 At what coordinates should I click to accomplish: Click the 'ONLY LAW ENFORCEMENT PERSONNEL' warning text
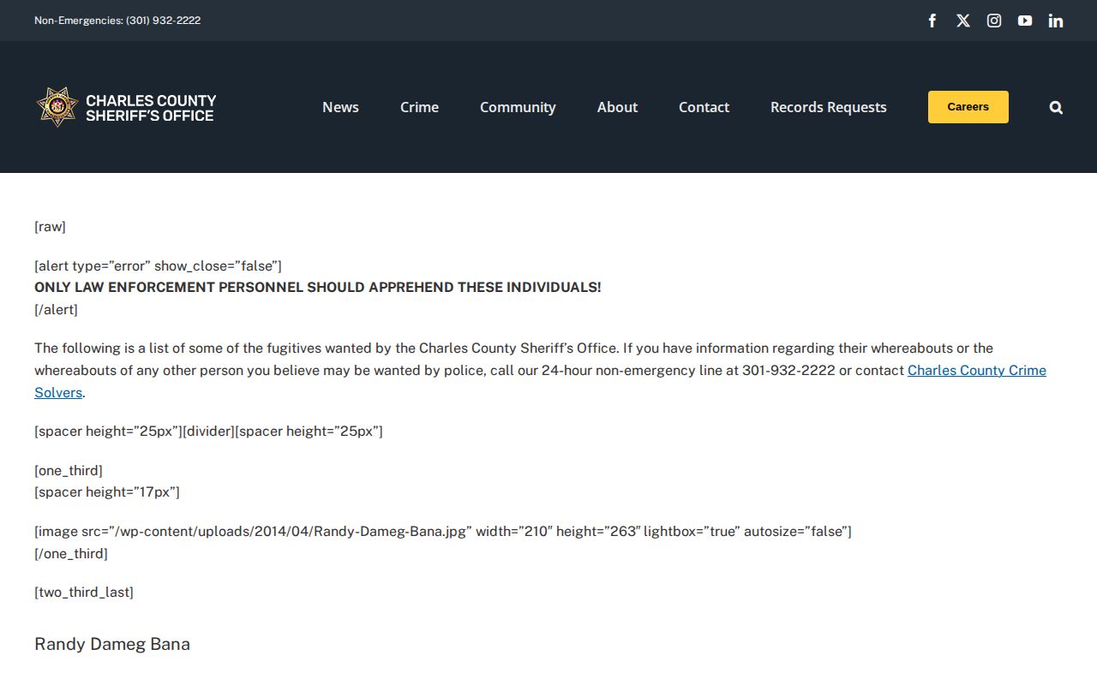coord(318,288)
